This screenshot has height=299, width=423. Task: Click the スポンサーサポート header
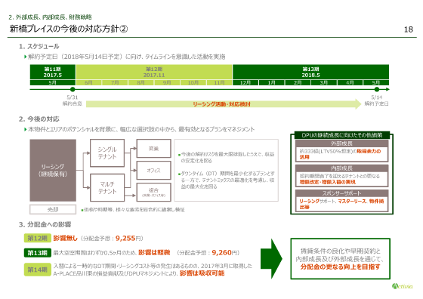pyautogui.click(x=341, y=193)
